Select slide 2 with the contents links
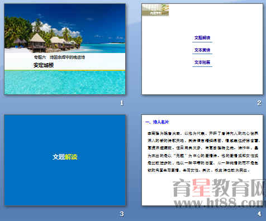The image size is (266, 221). pos(202,49)
